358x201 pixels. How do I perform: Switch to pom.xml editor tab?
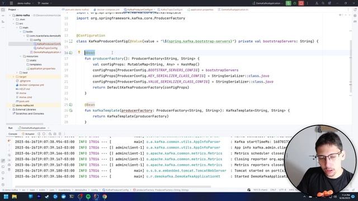(76, 10)
